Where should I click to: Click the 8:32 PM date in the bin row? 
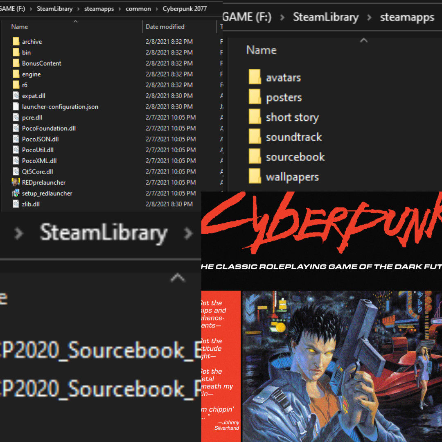[169, 52]
